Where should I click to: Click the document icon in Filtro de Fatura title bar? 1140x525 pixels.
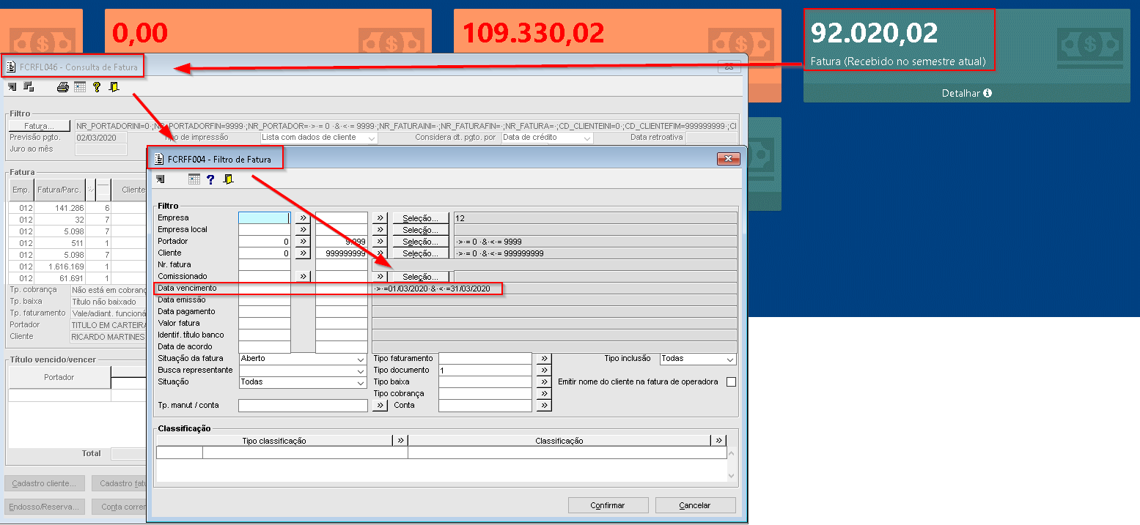click(x=158, y=159)
